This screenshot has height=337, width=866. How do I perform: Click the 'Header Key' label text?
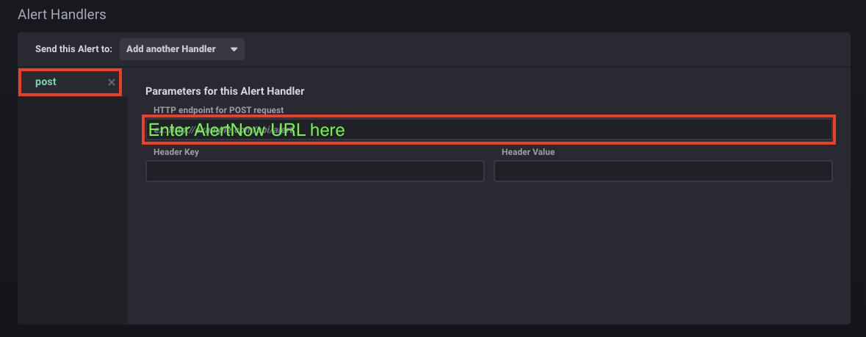pyautogui.click(x=176, y=152)
